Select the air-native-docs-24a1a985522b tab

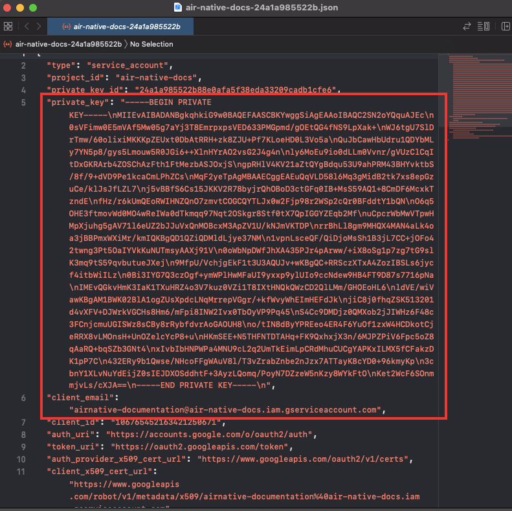pyautogui.click(x=120, y=27)
